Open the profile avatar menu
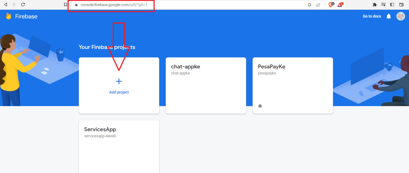The height and width of the screenshot is (173, 409). pyautogui.click(x=401, y=16)
